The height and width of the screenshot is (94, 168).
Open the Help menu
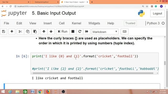coord(111,23)
